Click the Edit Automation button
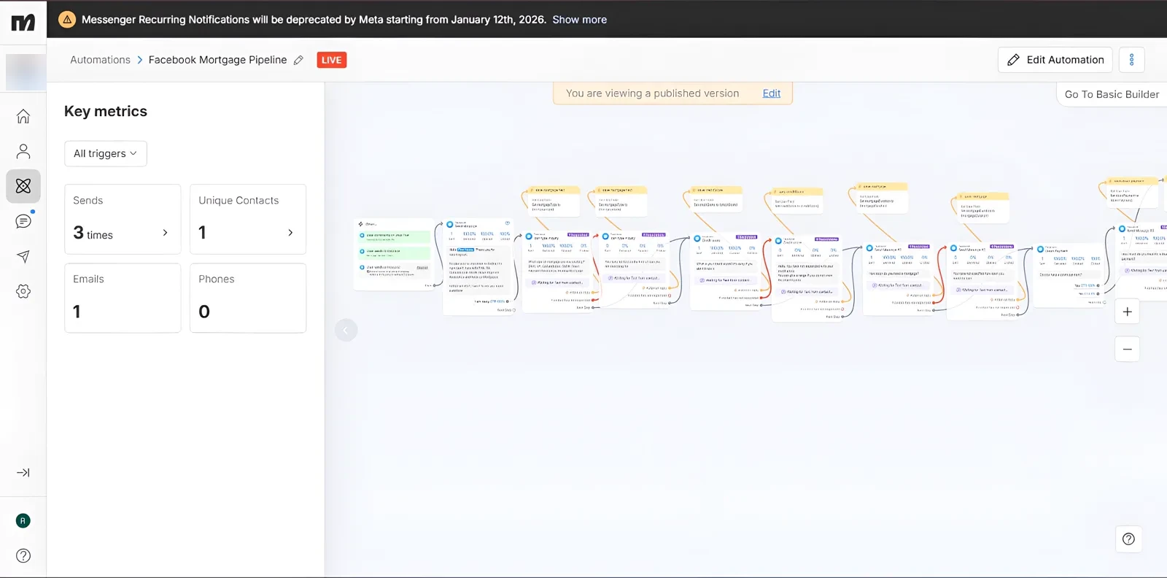 click(x=1055, y=60)
